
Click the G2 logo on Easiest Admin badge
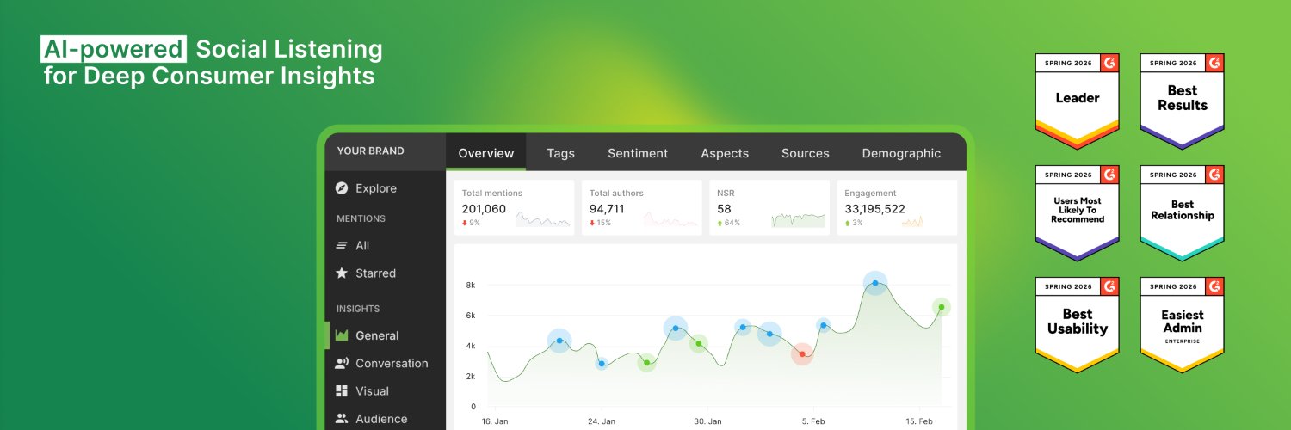click(1214, 286)
